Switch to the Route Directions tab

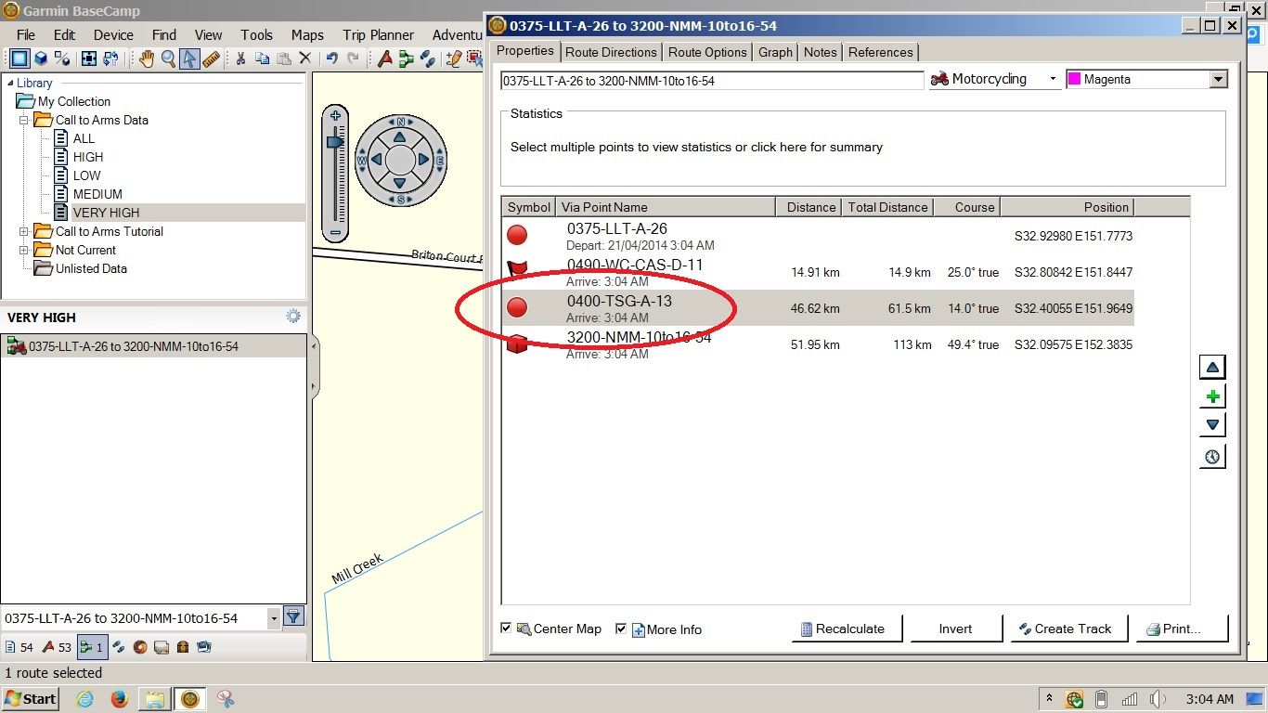pyautogui.click(x=611, y=52)
